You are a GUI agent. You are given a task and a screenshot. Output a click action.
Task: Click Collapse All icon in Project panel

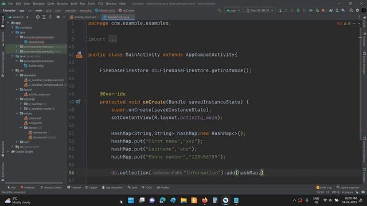click(50, 17)
